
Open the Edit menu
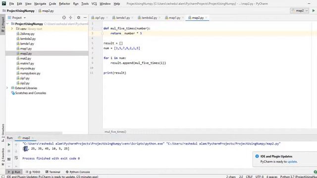coord(19,3)
